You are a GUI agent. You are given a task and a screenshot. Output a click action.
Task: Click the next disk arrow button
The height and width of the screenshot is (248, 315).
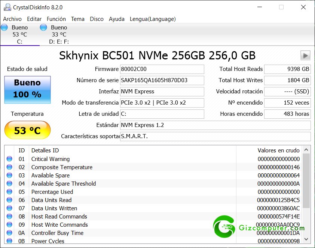coord(305,55)
